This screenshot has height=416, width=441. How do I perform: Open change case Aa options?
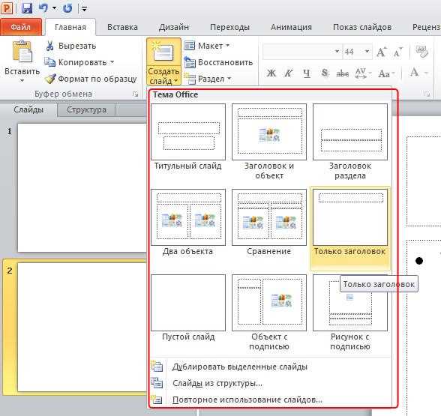click(386, 73)
